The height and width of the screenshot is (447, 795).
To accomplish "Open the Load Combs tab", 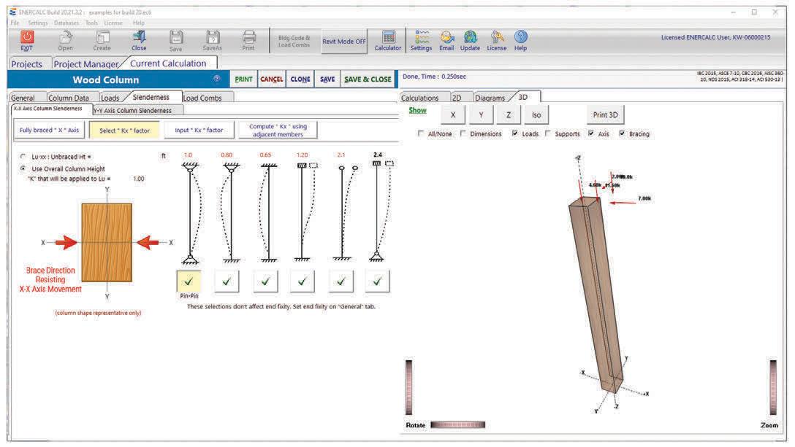I will coord(203,98).
